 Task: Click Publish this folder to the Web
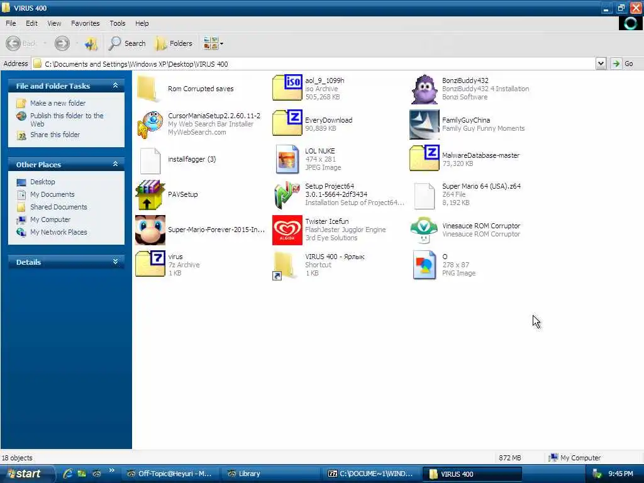point(67,119)
